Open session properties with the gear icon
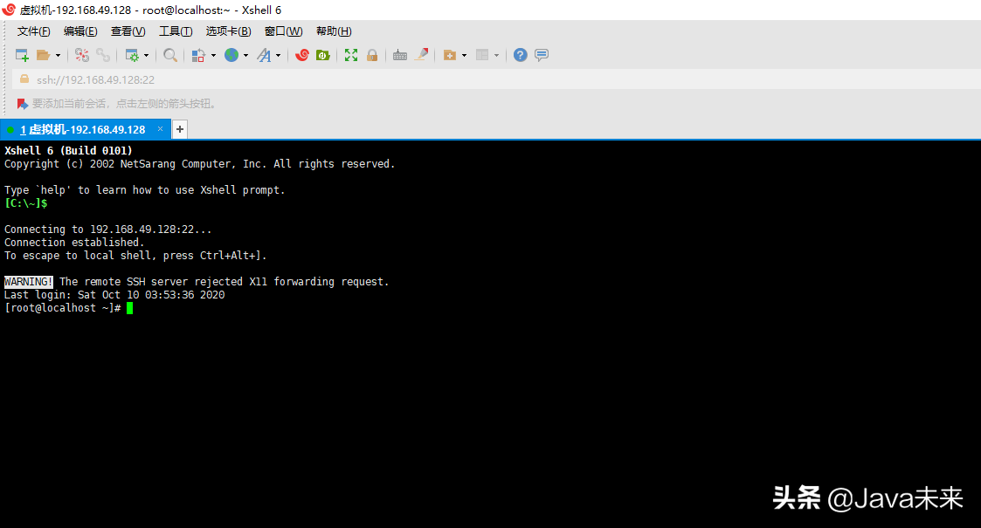 [131, 55]
